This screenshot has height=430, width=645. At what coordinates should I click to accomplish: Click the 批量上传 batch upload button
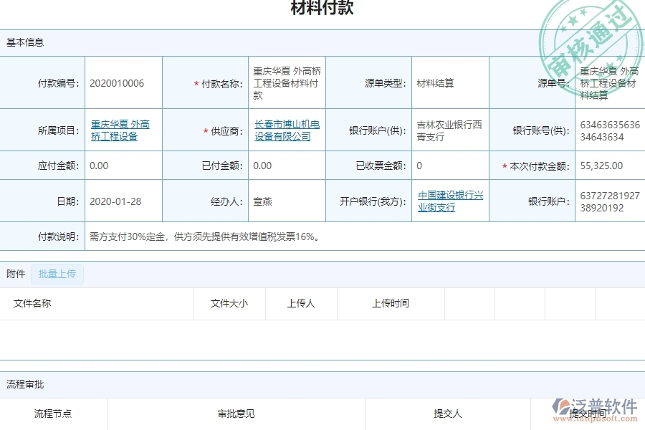(x=57, y=274)
